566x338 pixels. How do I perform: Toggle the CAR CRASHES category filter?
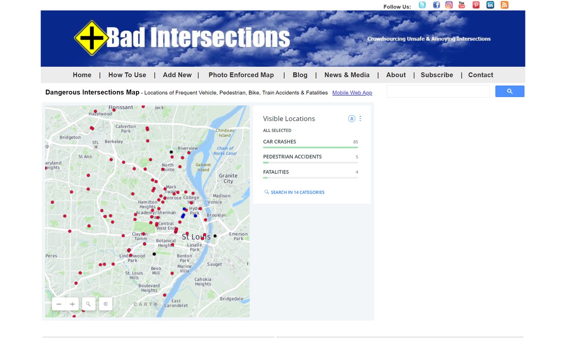280,142
